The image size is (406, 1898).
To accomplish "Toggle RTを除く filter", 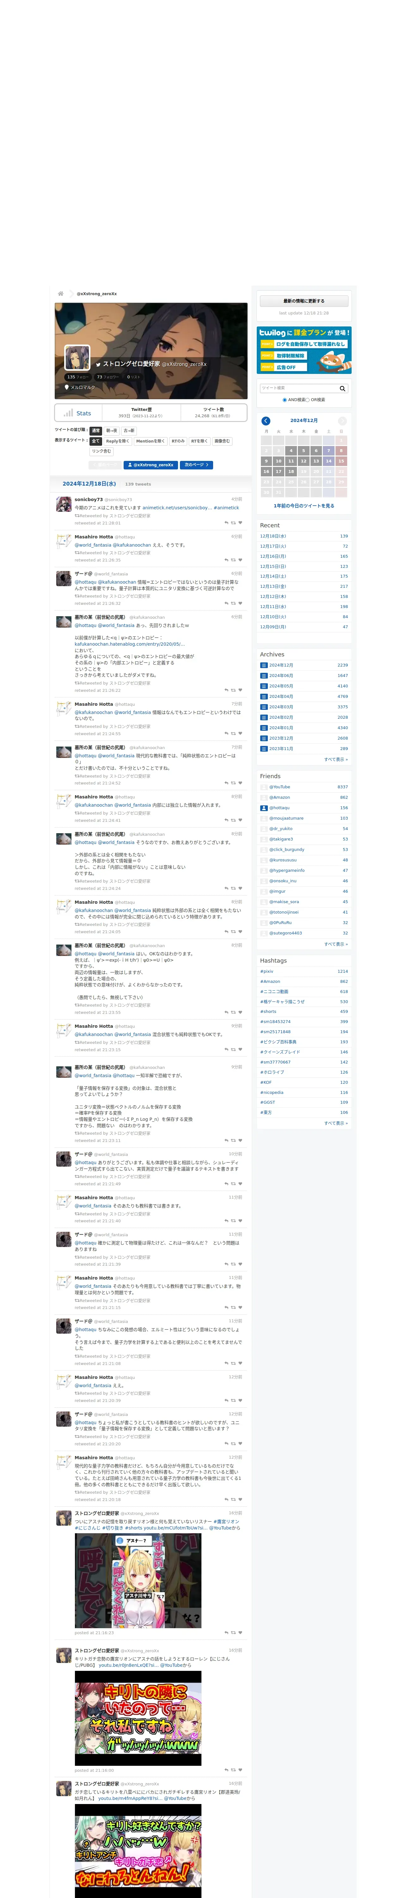I will coord(200,441).
